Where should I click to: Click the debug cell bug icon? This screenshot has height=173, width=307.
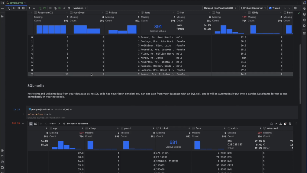pyautogui.click(x=45, y=8)
